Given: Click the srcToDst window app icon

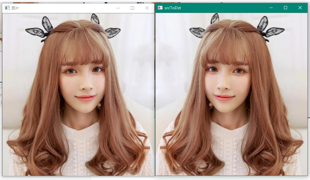Looking at the screenshot, I should coord(160,8).
